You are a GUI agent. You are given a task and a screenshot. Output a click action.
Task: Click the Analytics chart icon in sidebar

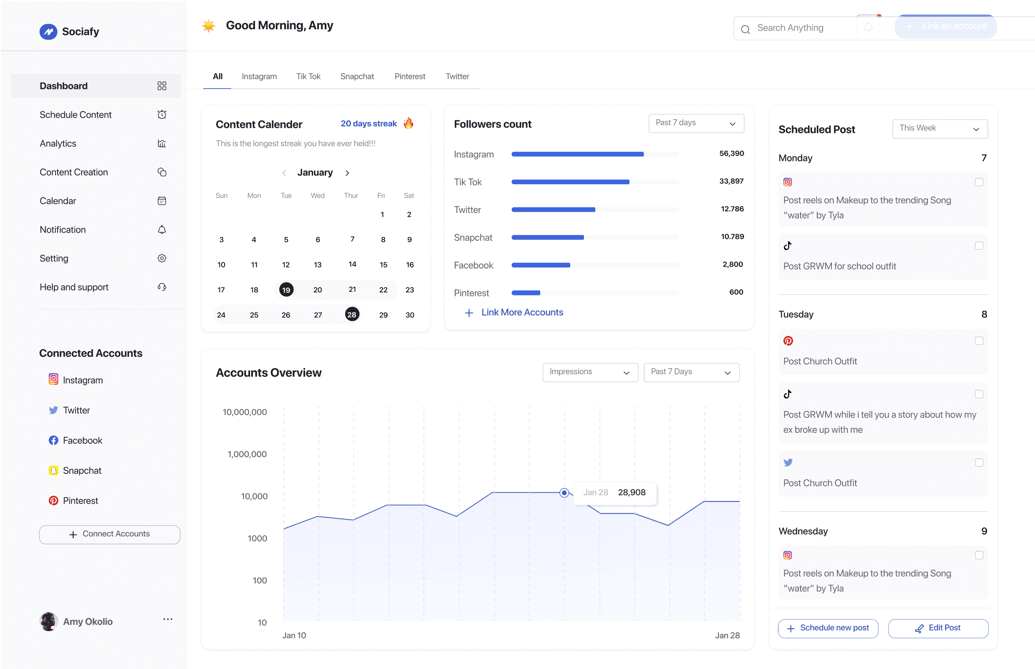(162, 143)
